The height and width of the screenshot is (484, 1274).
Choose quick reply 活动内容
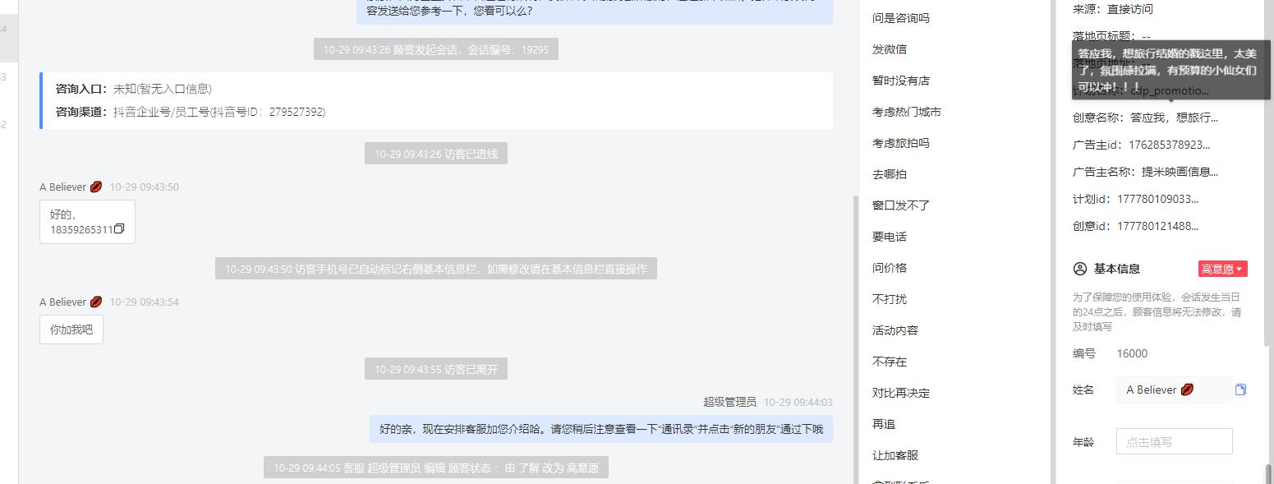(x=895, y=330)
